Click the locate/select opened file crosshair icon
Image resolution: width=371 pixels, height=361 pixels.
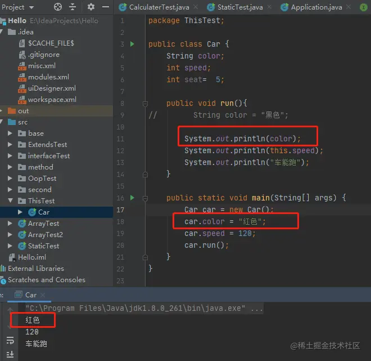(x=58, y=7)
